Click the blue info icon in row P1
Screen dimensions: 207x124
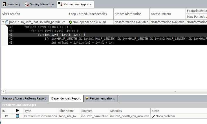[x=17, y=116]
